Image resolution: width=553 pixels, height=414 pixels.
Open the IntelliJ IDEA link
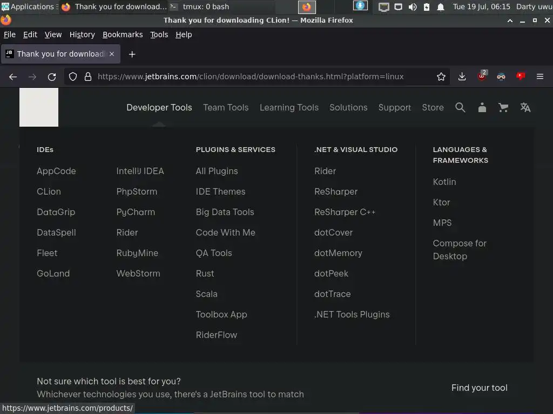[140, 171]
